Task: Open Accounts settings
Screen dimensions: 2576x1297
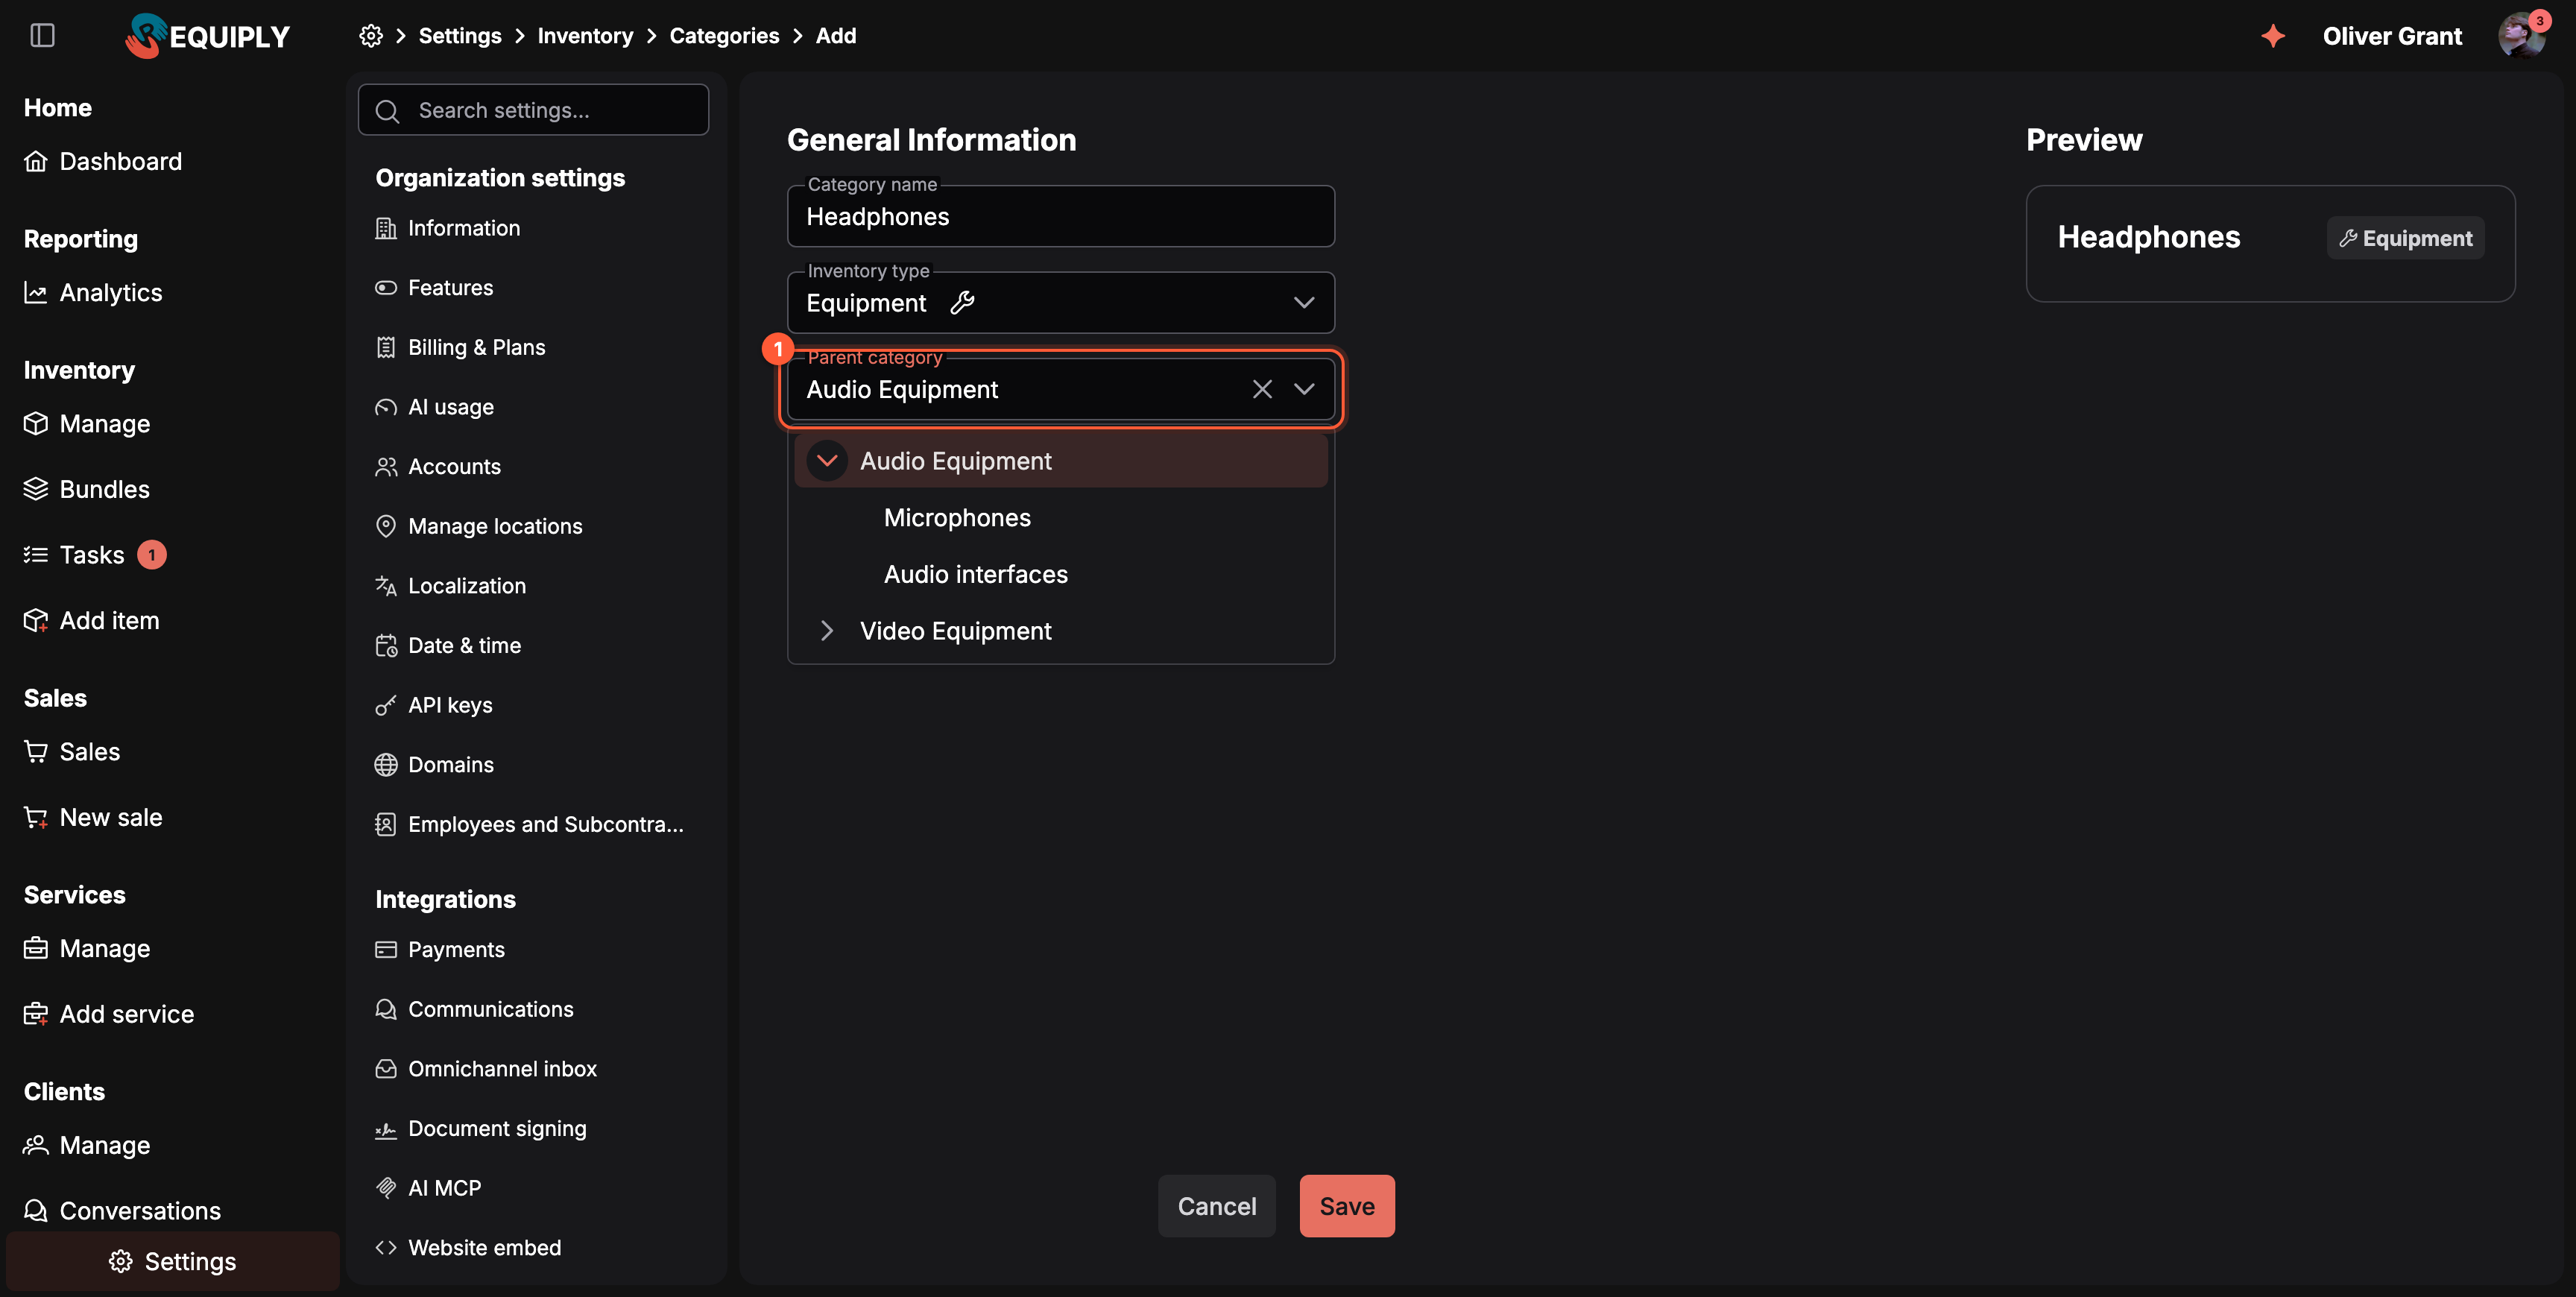Action: click(x=438, y=467)
